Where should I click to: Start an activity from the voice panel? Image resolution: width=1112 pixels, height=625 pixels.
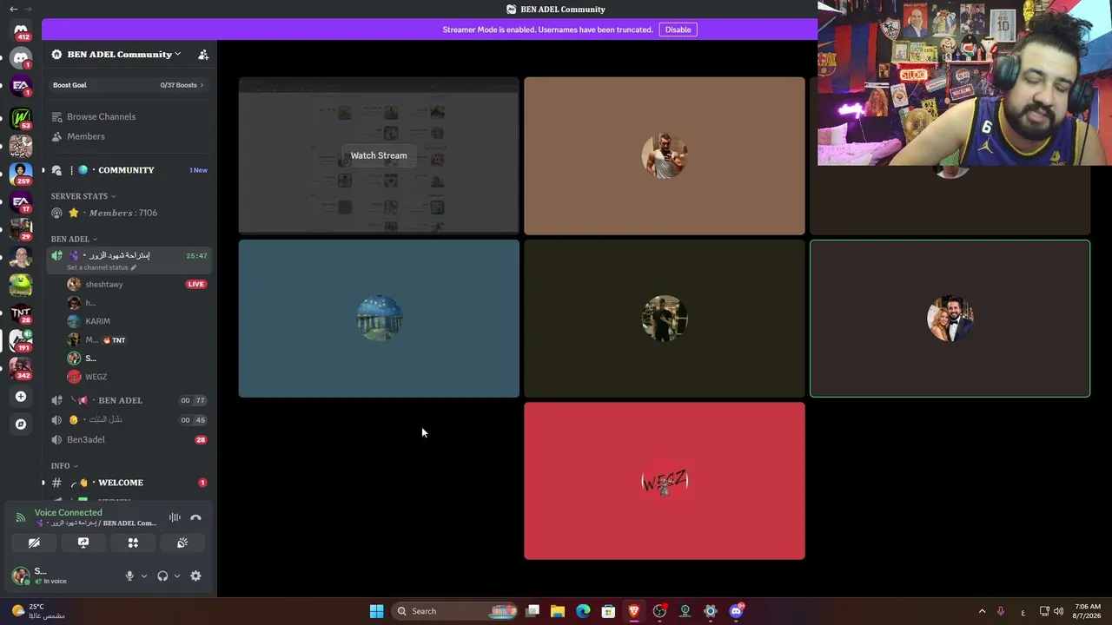pyautogui.click(x=133, y=543)
